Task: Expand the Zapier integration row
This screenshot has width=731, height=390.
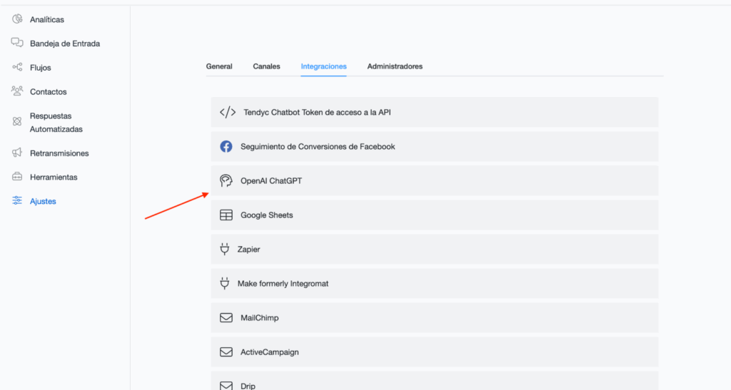Action: pyautogui.click(x=434, y=249)
